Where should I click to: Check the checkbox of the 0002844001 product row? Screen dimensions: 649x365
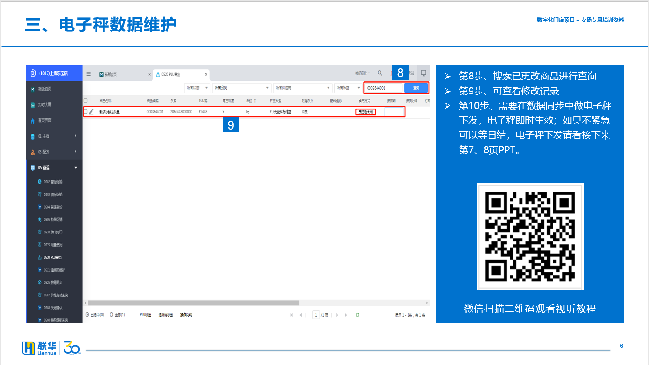[86, 112]
